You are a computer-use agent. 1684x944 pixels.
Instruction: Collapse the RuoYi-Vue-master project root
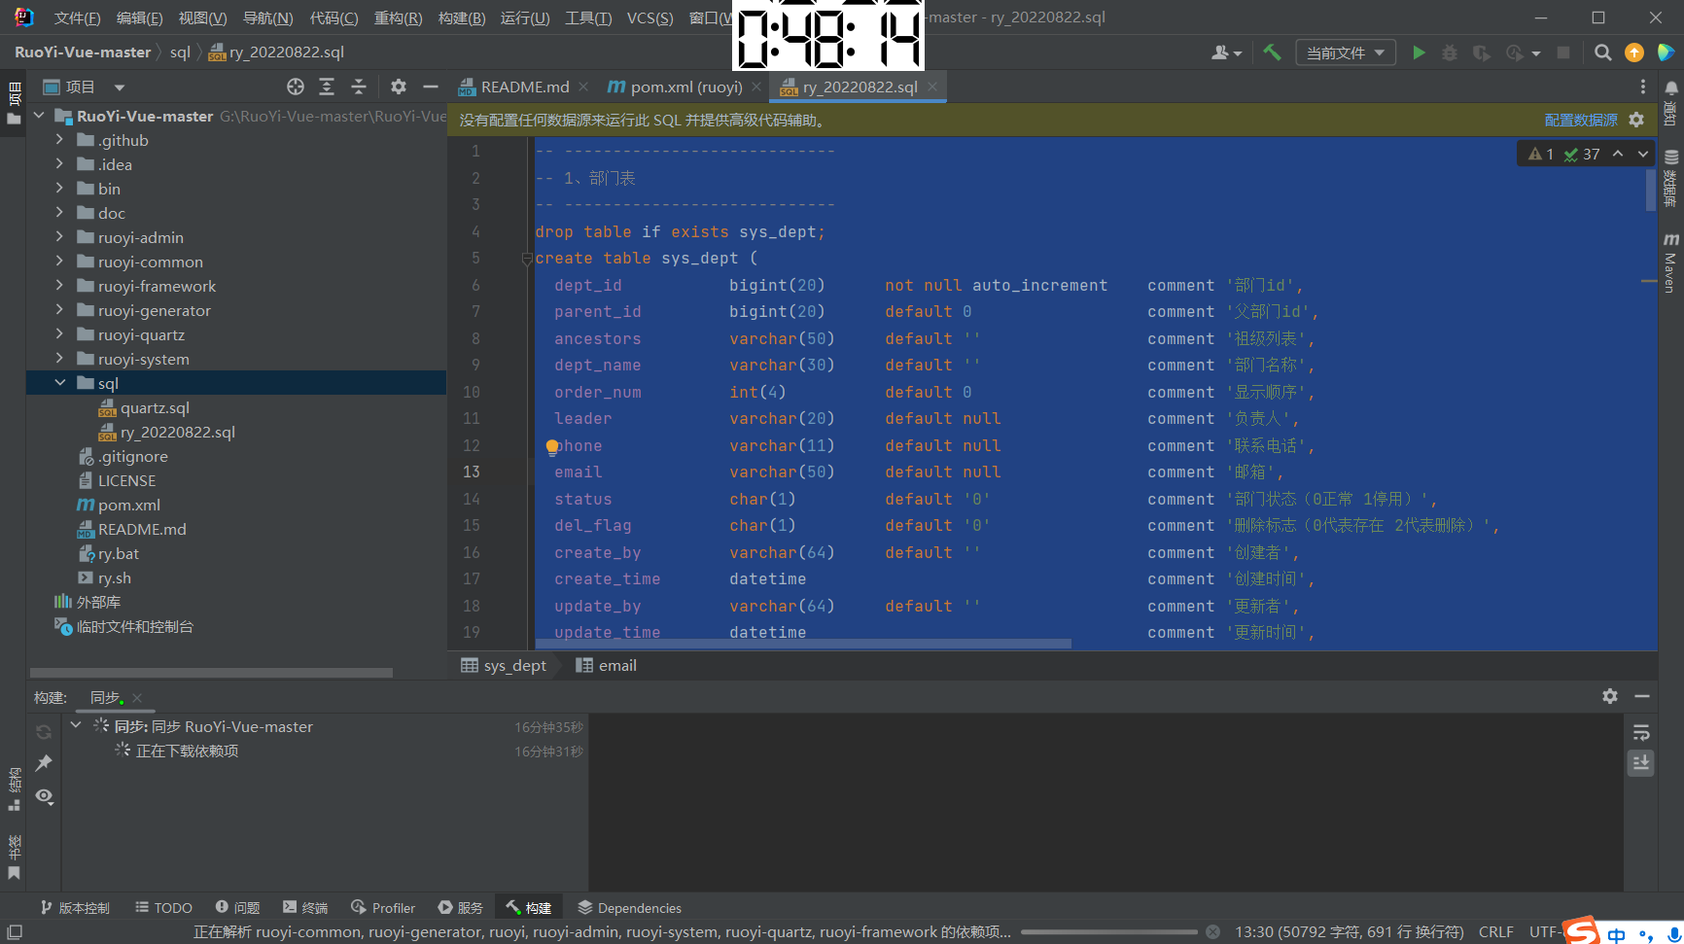pos(39,116)
